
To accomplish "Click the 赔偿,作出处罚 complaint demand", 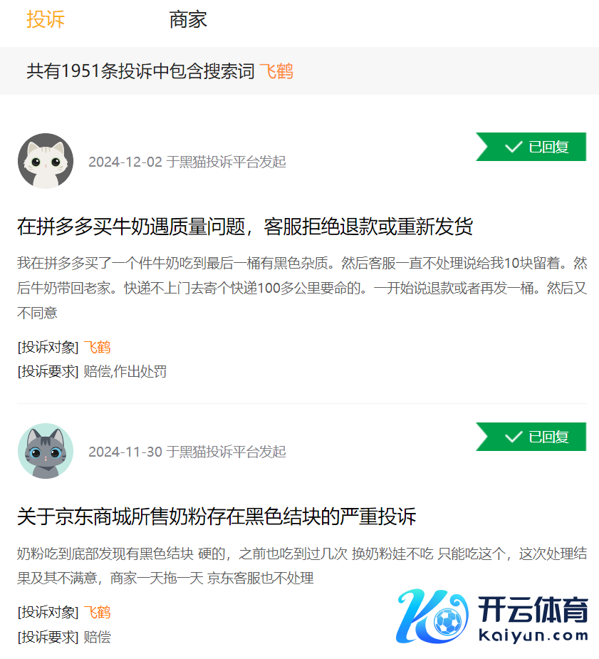I will click(125, 371).
